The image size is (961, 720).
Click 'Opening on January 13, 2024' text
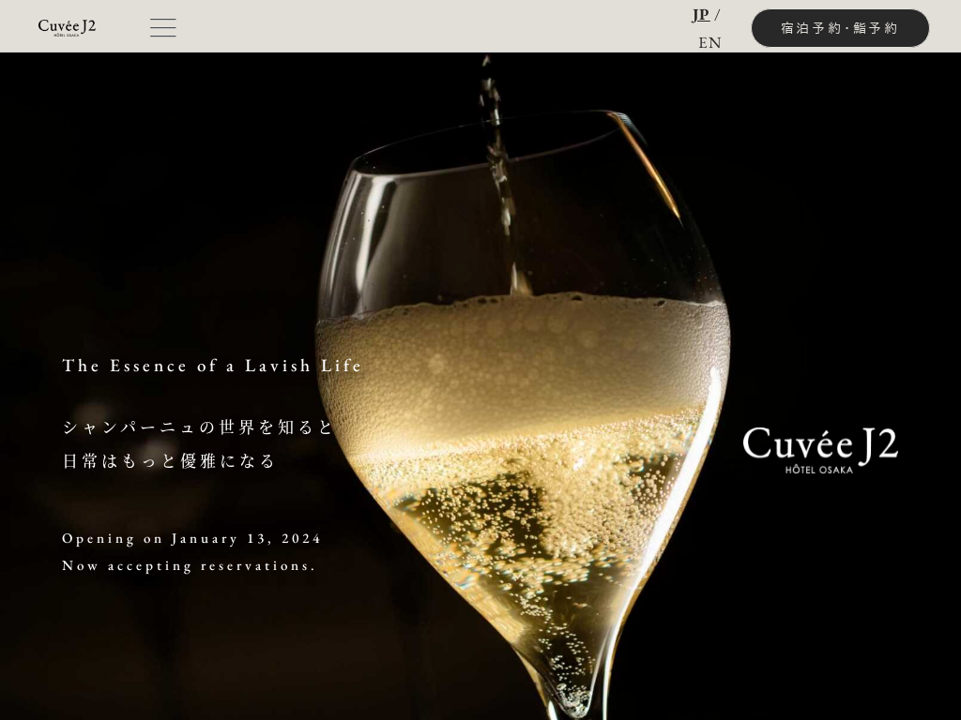pos(191,539)
